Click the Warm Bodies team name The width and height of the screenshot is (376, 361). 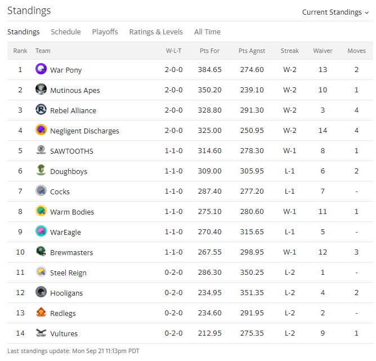[x=72, y=212]
